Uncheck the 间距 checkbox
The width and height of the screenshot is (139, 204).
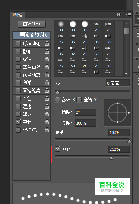pos(57,149)
